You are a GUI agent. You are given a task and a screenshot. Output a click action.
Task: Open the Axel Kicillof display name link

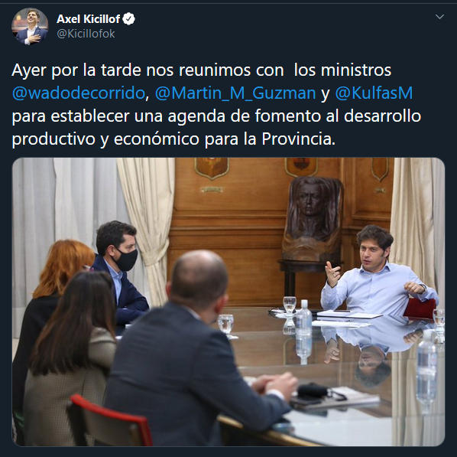[89, 19]
